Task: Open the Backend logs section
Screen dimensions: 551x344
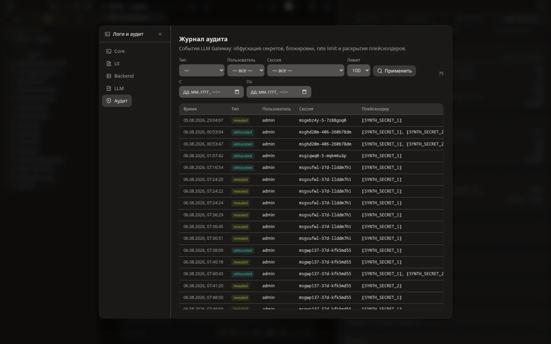Action: (120, 76)
